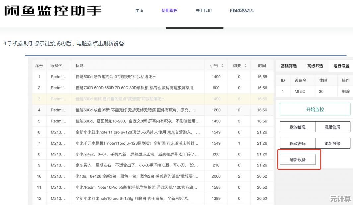The height and width of the screenshot is (205, 353).
Task: Switch to the 基础筛选 tab
Action: click(x=289, y=66)
